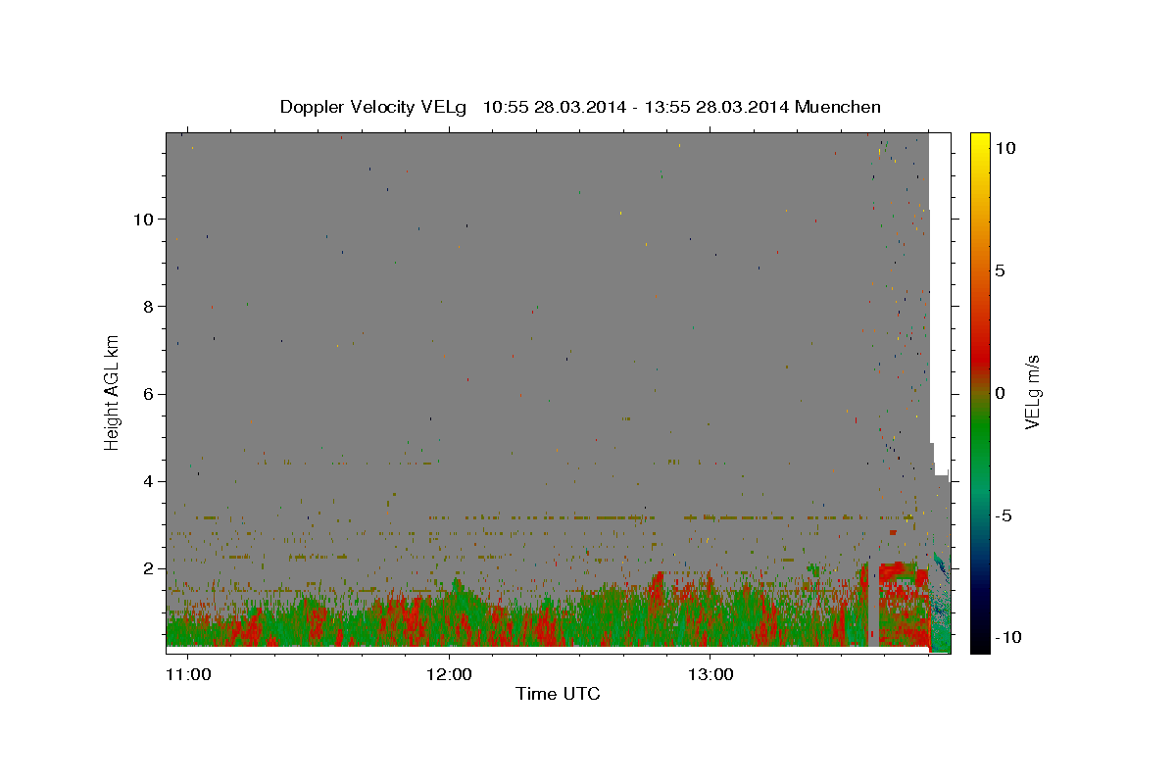Click the yellow top of the colorbar
This screenshot has width=1176, height=784.
click(x=979, y=142)
